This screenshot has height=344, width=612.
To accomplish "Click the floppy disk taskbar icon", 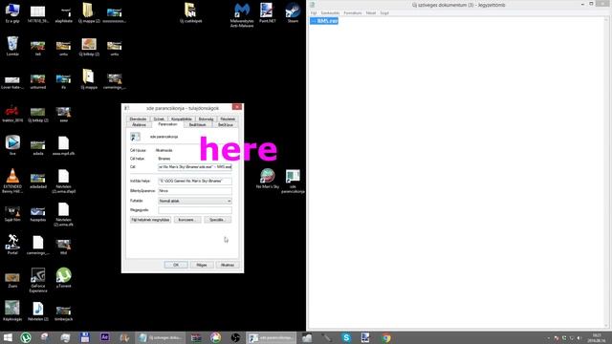I will [x=85, y=337].
